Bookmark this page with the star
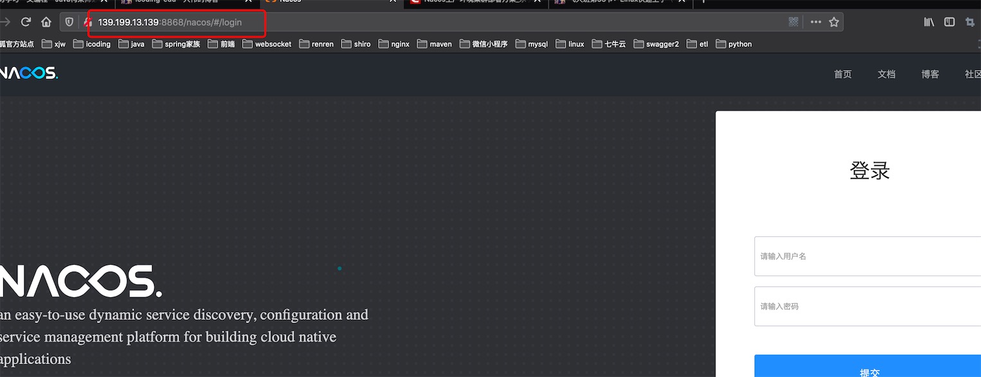981x377 pixels. click(x=834, y=22)
